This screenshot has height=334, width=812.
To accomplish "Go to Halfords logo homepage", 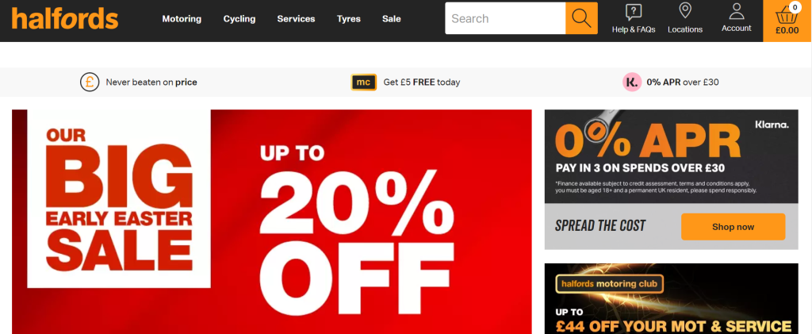I will click(x=65, y=18).
